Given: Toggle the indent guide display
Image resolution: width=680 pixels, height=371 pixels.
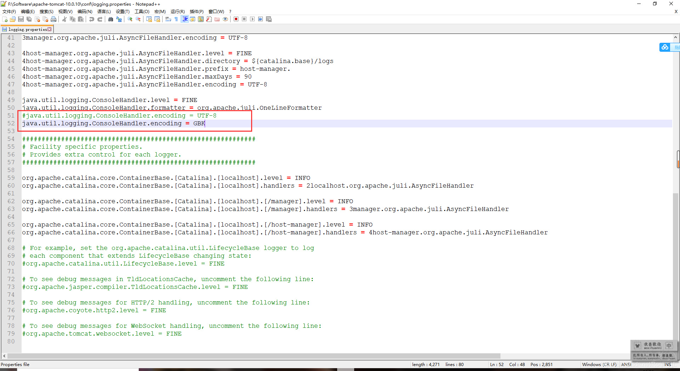Looking at the screenshot, I should tap(185, 19).
